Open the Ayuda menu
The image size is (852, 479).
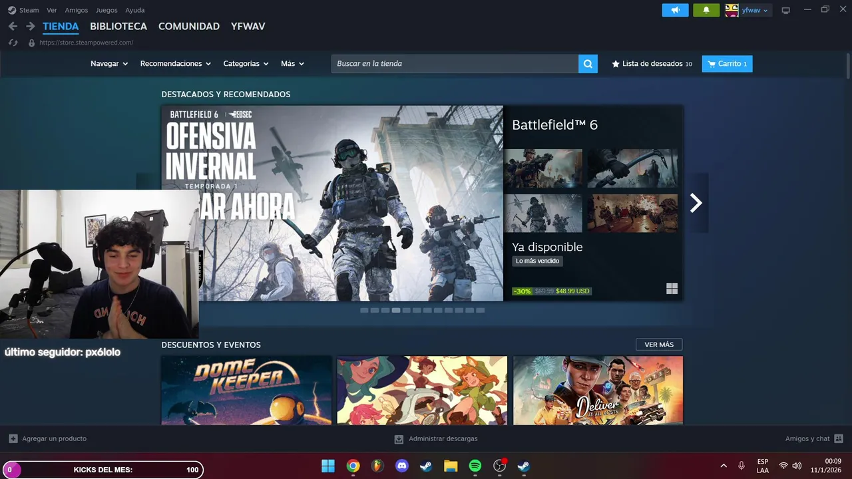coord(135,10)
